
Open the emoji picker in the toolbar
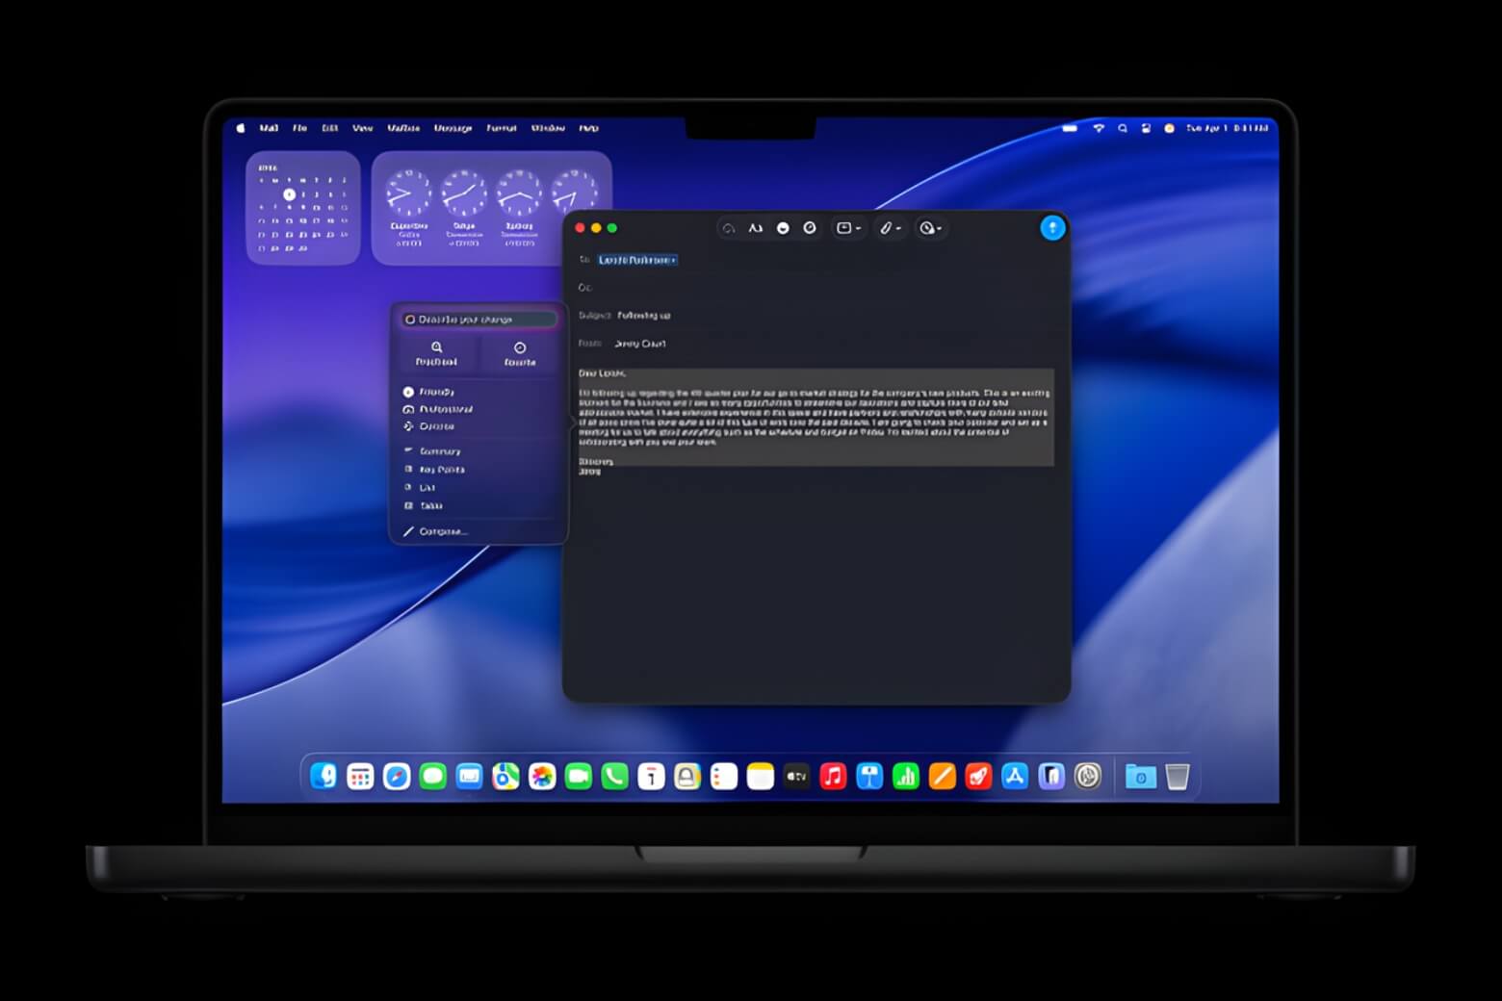pyautogui.click(x=783, y=228)
